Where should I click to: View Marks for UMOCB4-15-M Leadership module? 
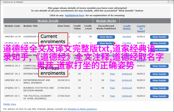pyautogui.click(x=106, y=37)
